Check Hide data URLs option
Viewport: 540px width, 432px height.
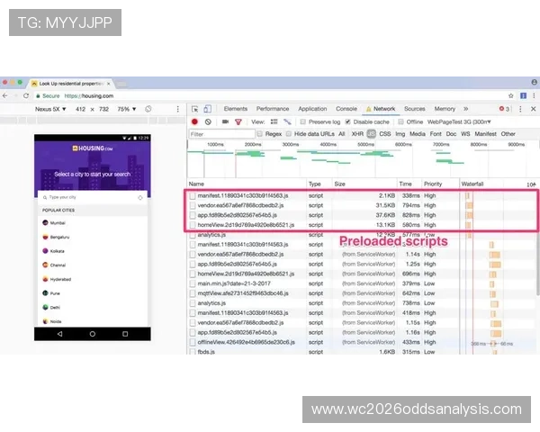(289, 134)
